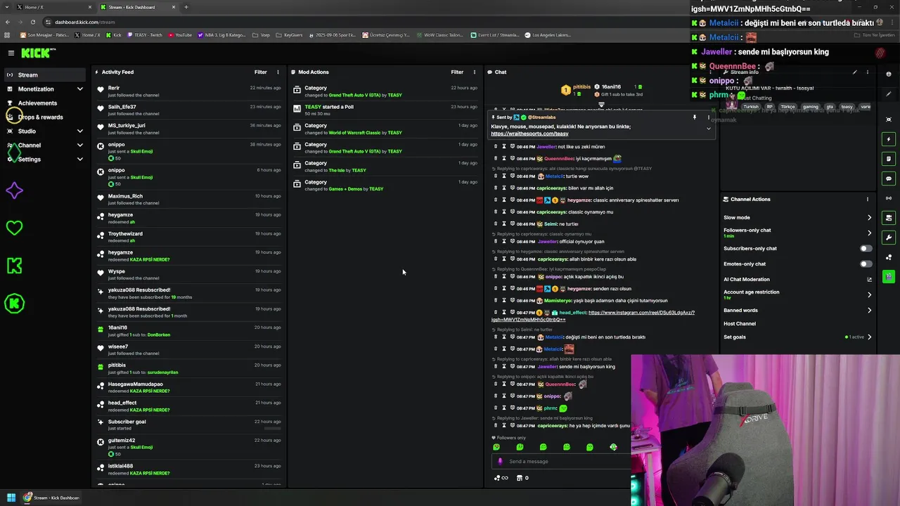Click Host Channel action
This screenshot has height=506, width=900.
[x=740, y=323]
